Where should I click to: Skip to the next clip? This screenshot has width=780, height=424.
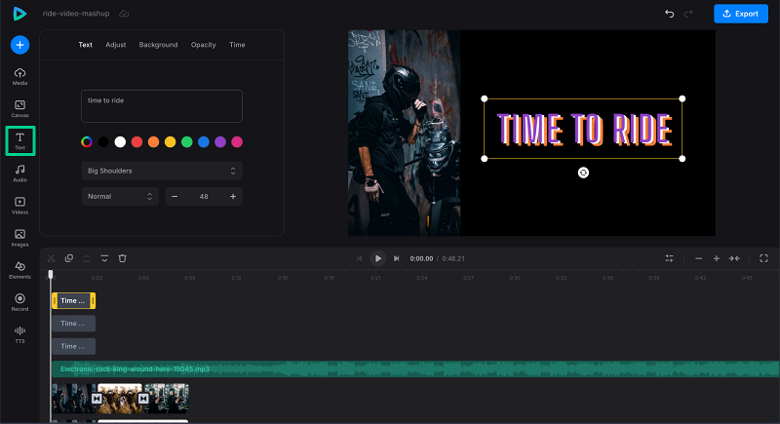click(397, 258)
